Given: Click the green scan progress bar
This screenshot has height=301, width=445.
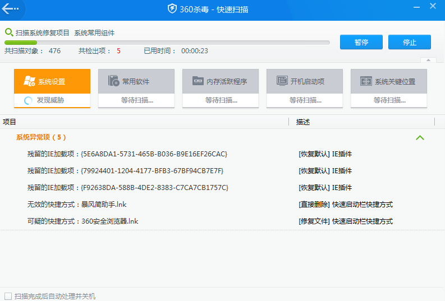Looking at the screenshot, I should (167, 43).
